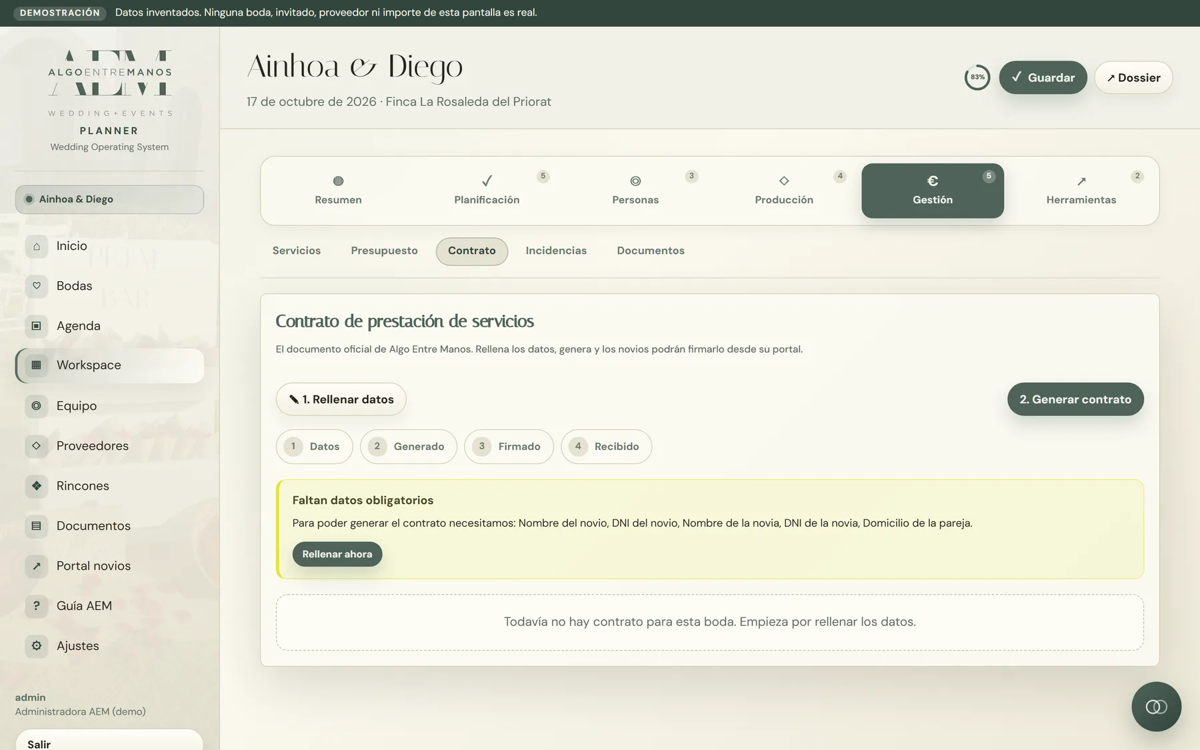Click the Rincones icon in sidebar
1200x750 pixels.
click(x=37, y=486)
